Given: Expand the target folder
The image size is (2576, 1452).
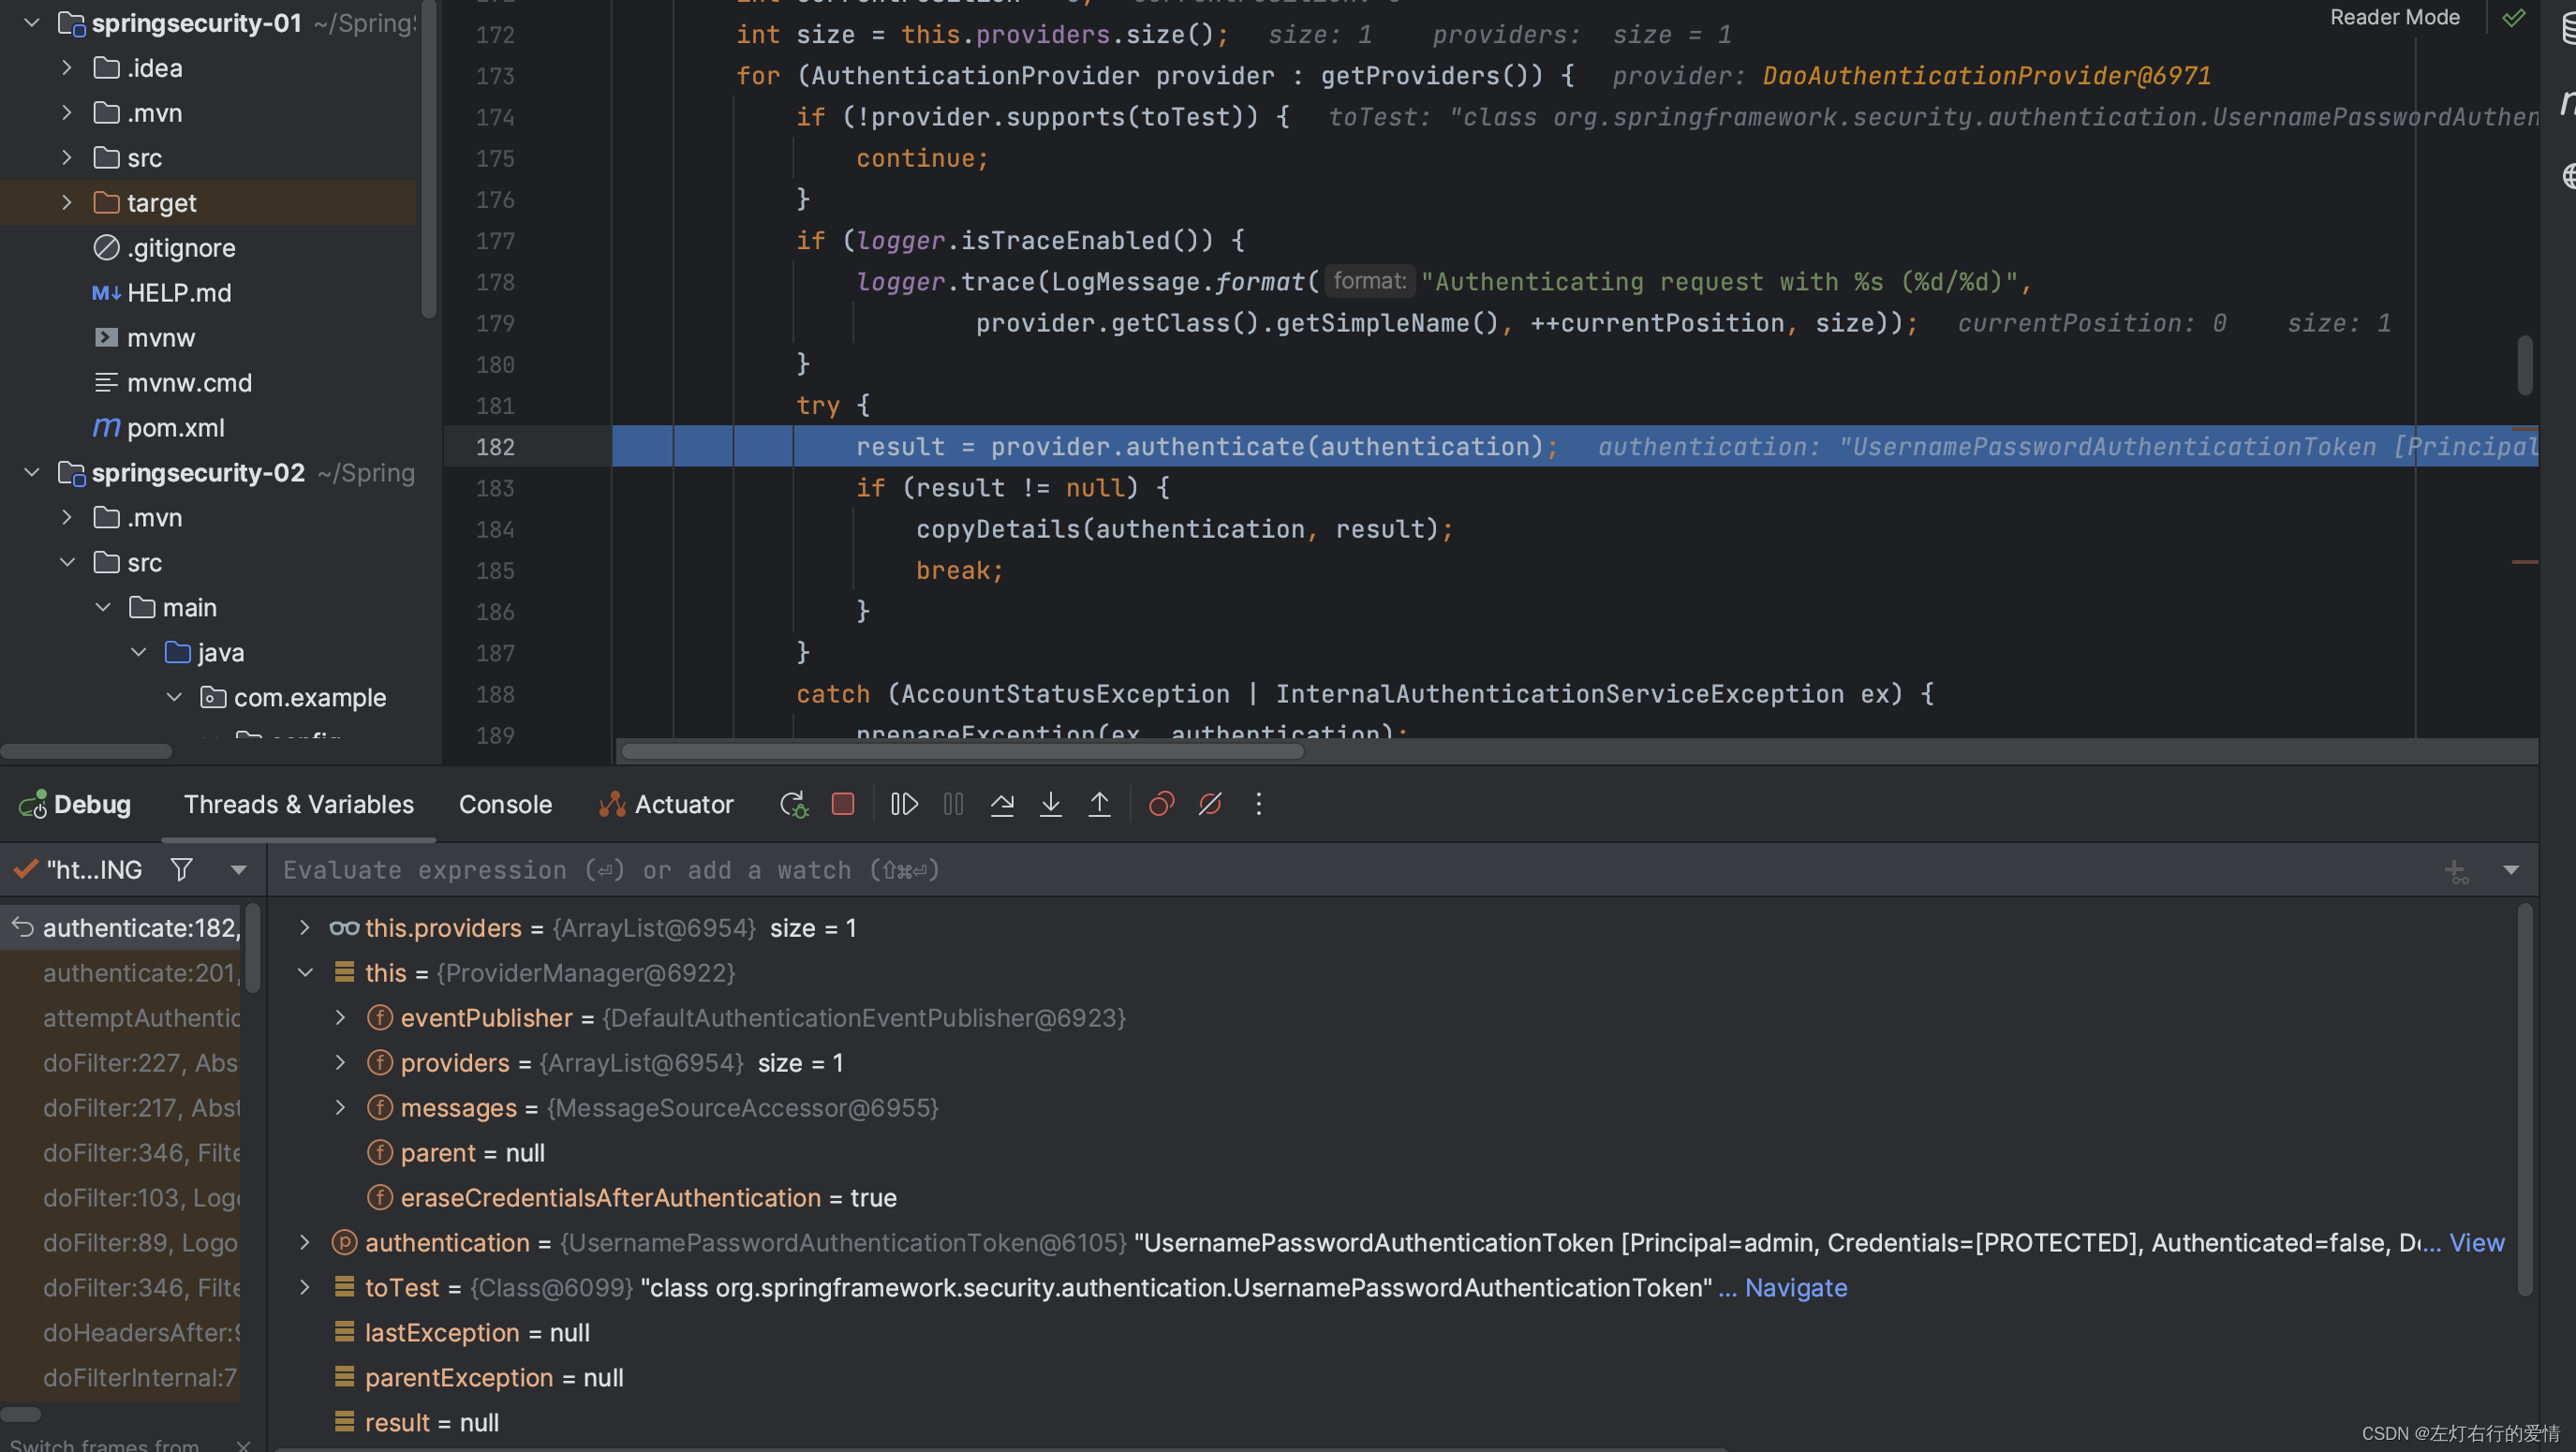Looking at the screenshot, I should pyautogui.click(x=66, y=203).
